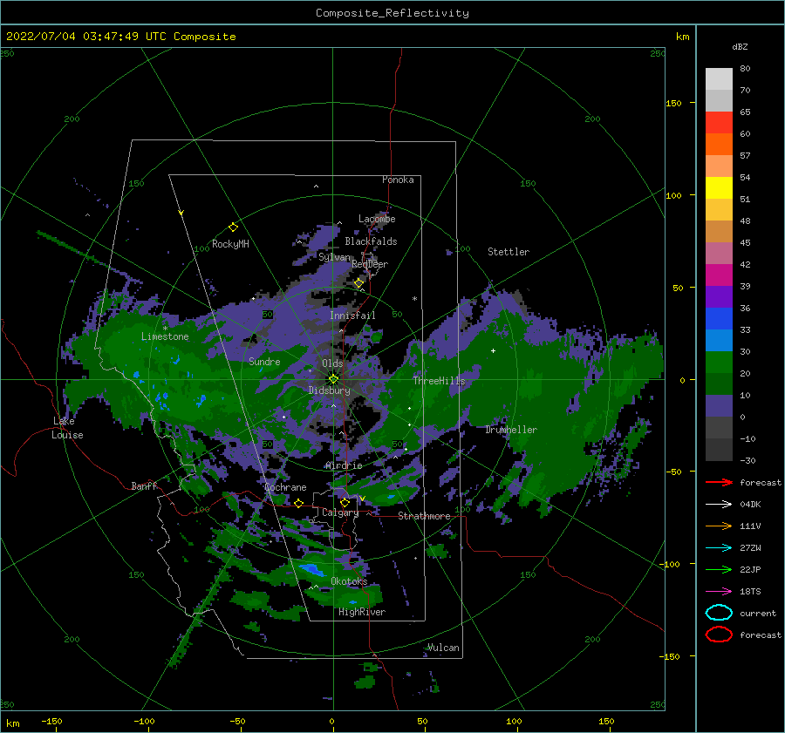
Task: Click the Sundre city label
Action: 264,361
